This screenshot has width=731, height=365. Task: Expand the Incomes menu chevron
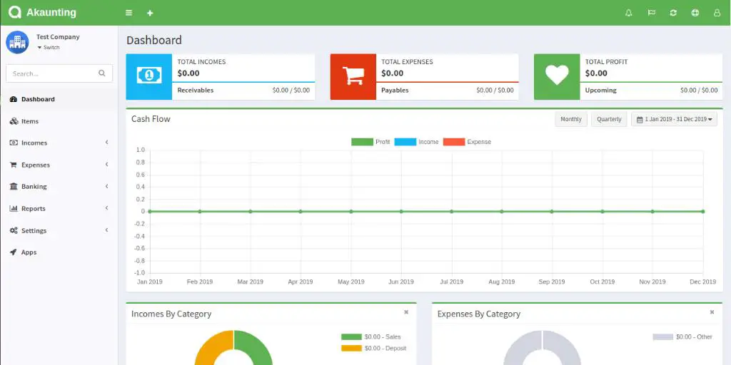[x=107, y=142]
